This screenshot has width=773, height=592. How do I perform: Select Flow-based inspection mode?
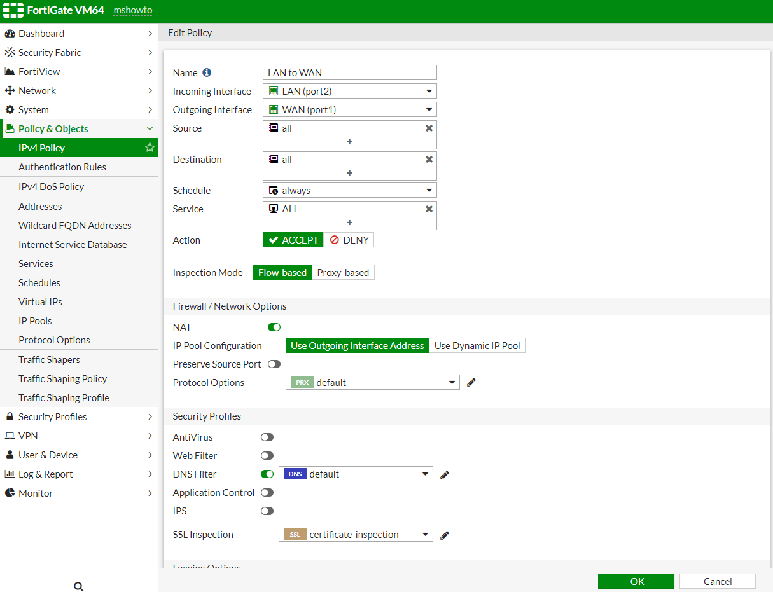pyautogui.click(x=282, y=272)
